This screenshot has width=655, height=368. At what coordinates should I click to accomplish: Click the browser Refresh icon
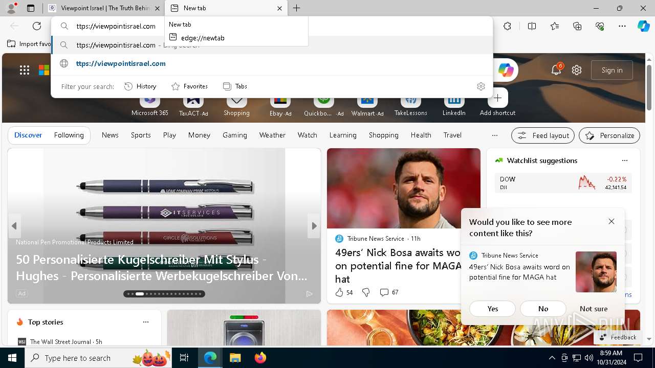click(x=37, y=26)
